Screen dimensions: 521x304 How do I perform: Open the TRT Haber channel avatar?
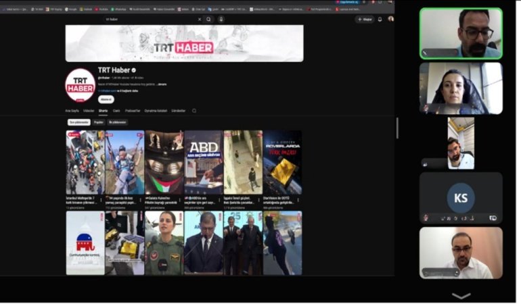click(80, 85)
